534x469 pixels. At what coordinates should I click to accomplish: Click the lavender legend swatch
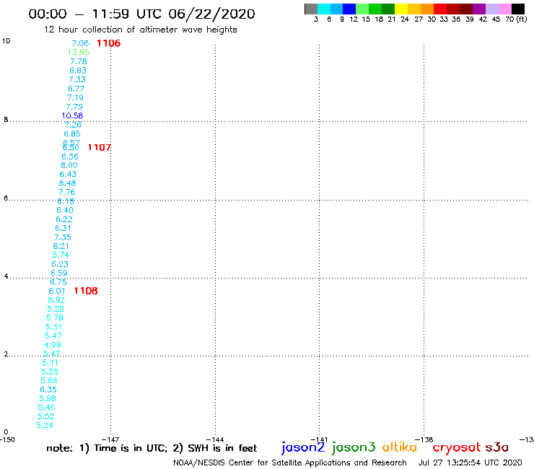(x=491, y=9)
